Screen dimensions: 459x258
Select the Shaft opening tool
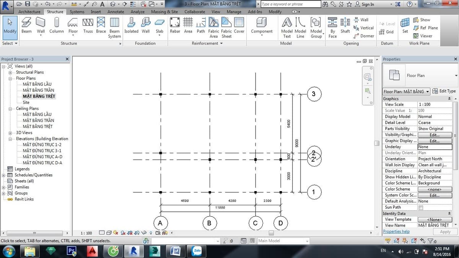345,26
